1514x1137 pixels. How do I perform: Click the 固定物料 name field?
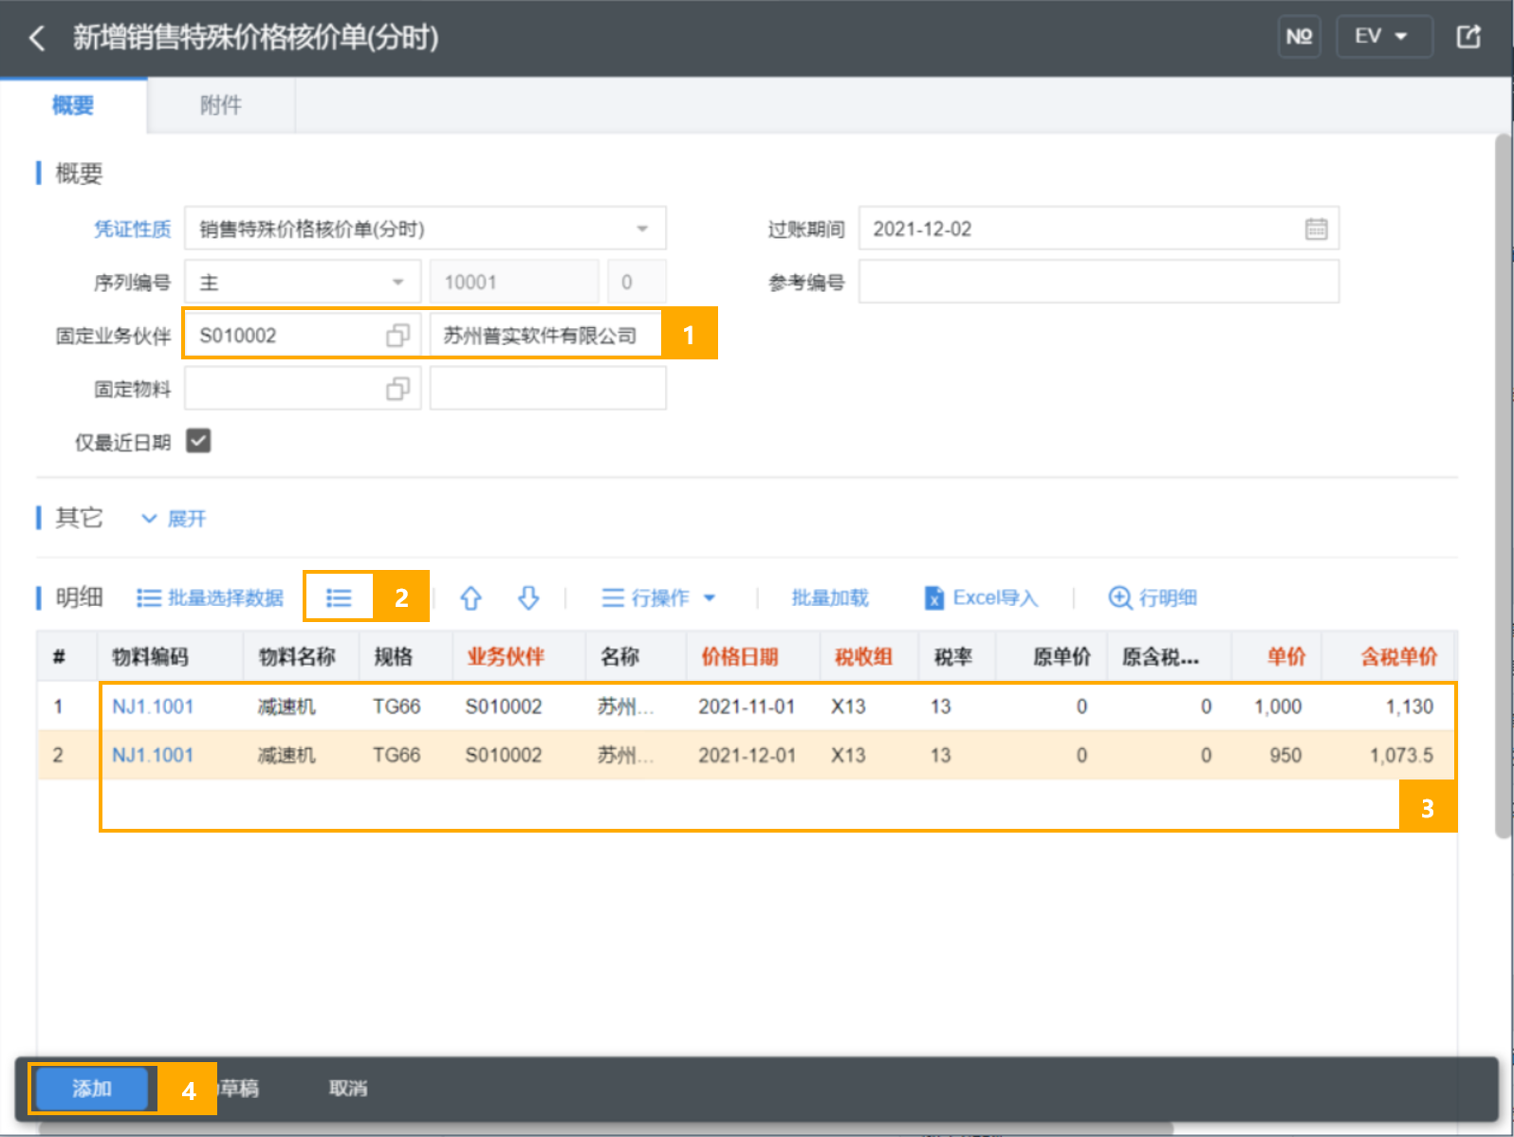click(x=548, y=389)
